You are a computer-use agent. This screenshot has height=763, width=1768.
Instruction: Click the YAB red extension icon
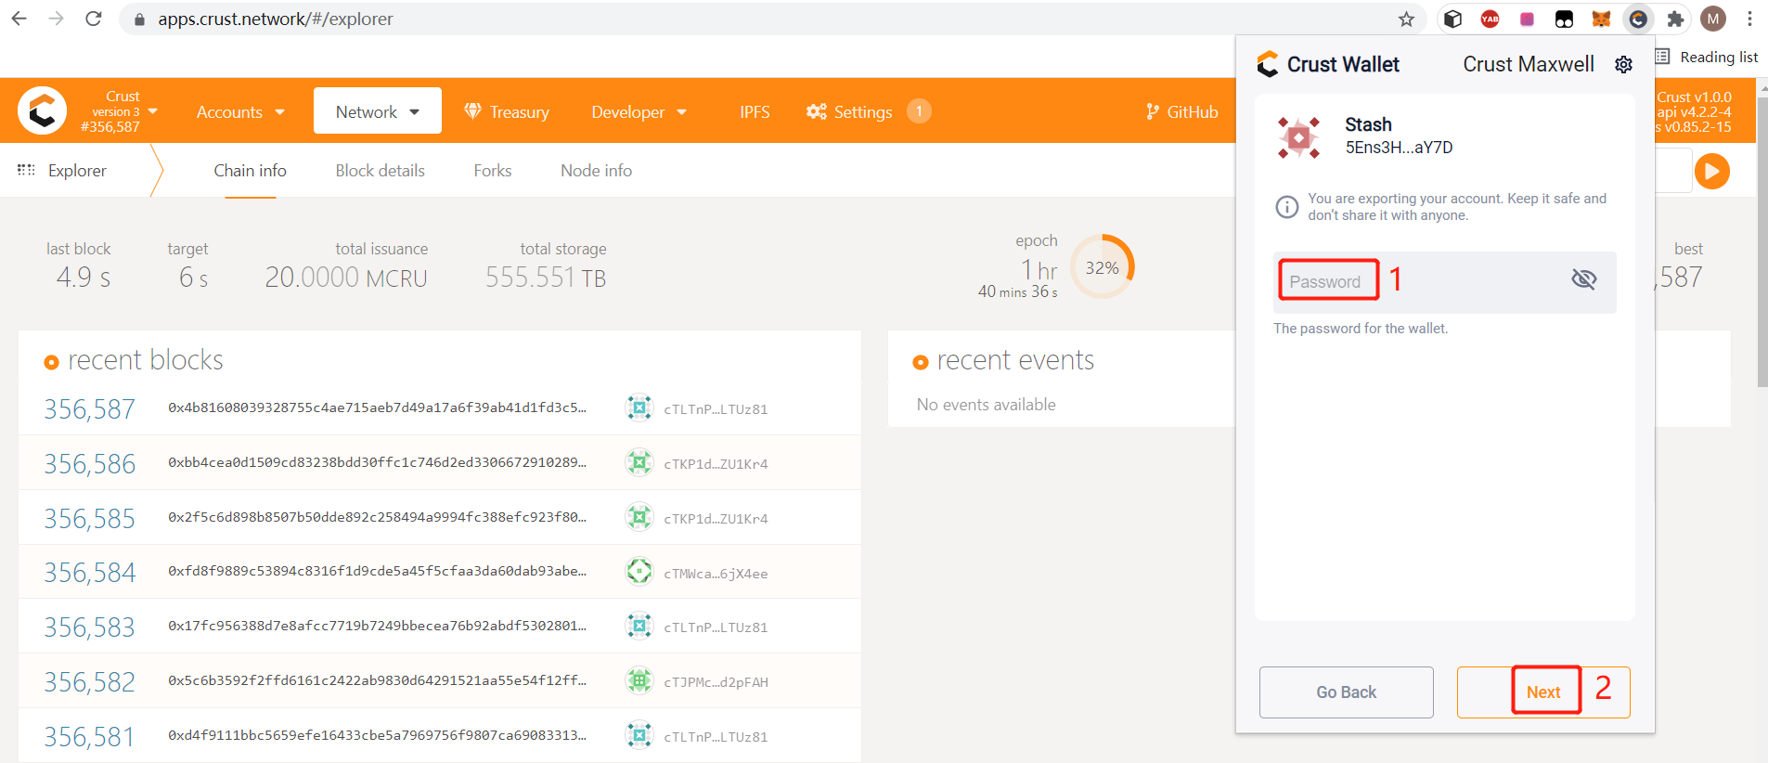pos(1490,19)
